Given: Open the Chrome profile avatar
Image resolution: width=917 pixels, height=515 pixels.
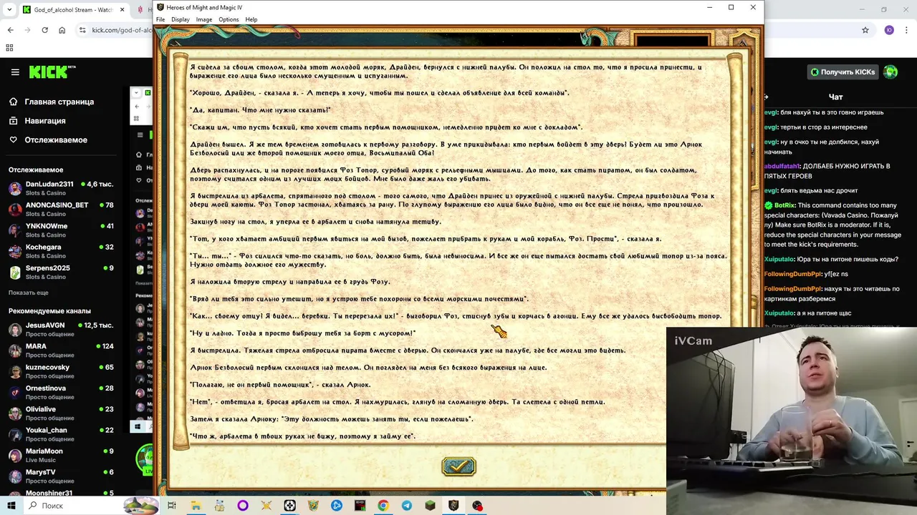Looking at the screenshot, I should point(889,30).
